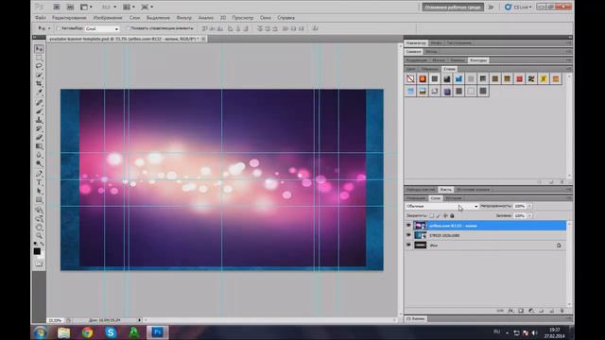Toggle lock transparent pixels in Layers panel
605x340 pixels.
(431, 216)
